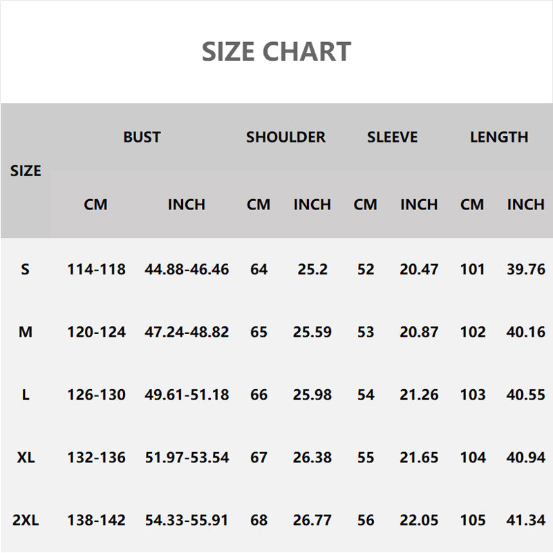Click the shoulder inch value 25.98
Screen dimensions: 553x553
(x=312, y=395)
